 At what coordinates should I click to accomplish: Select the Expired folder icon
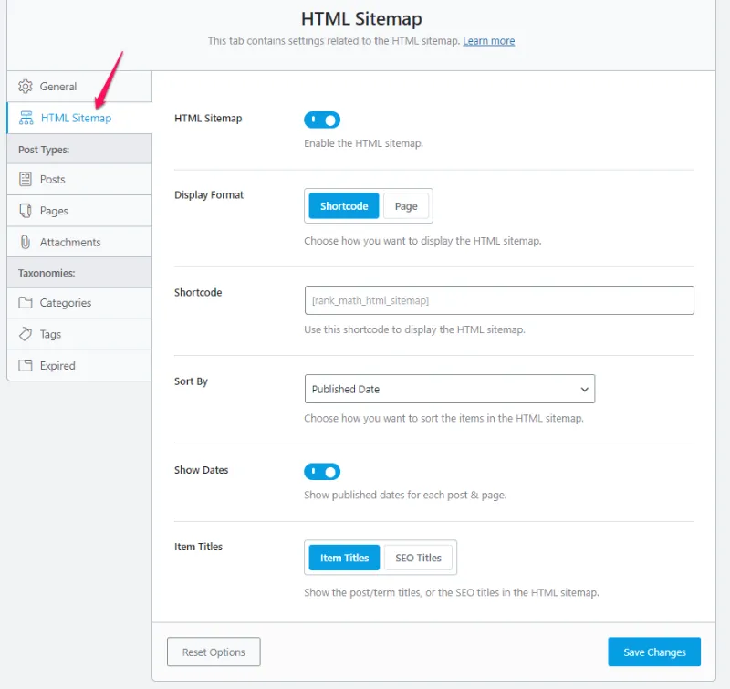[27, 364]
